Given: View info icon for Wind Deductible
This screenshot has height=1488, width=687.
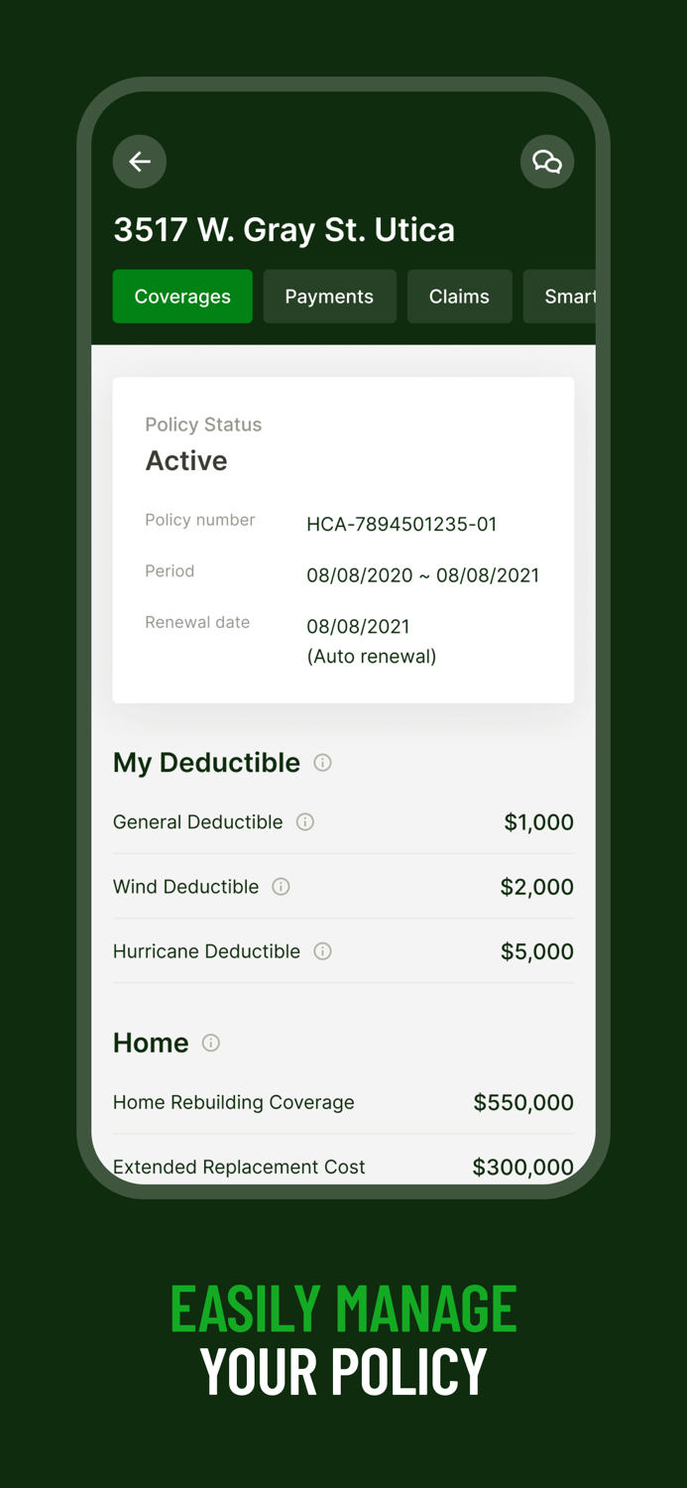Looking at the screenshot, I should [x=281, y=887].
